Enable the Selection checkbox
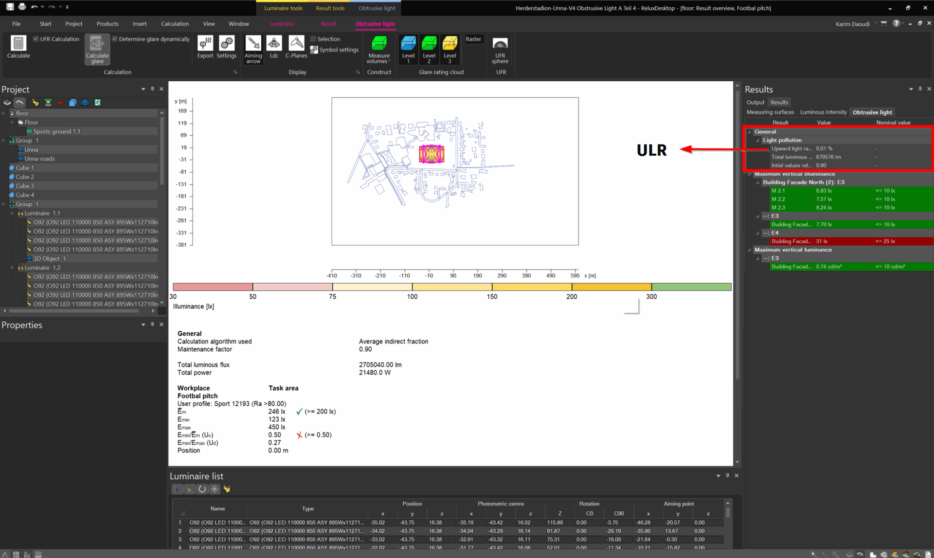Image resolution: width=934 pixels, height=558 pixels. pyautogui.click(x=313, y=39)
